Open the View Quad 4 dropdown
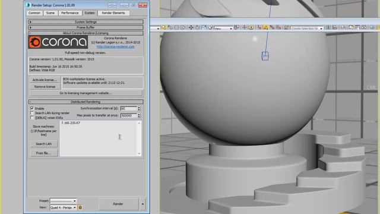380x214 pixels. point(63,207)
